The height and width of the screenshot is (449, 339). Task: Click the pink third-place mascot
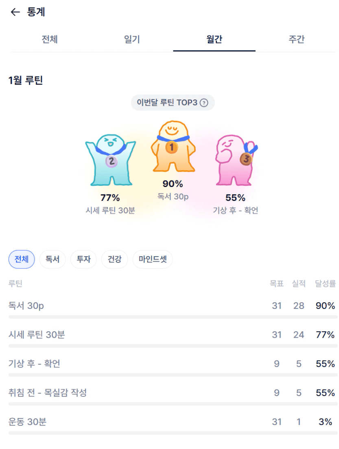click(x=234, y=160)
